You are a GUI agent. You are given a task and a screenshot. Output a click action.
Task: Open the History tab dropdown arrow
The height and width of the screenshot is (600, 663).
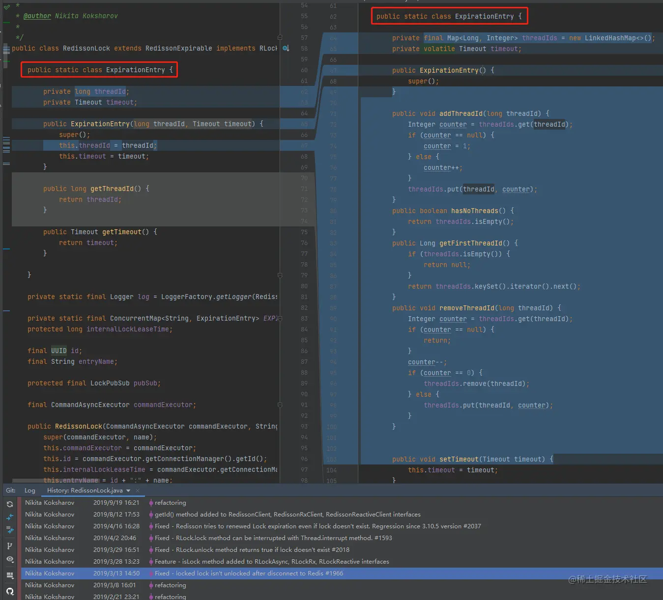(128, 491)
